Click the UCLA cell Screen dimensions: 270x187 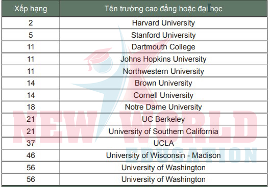click(163, 143)
